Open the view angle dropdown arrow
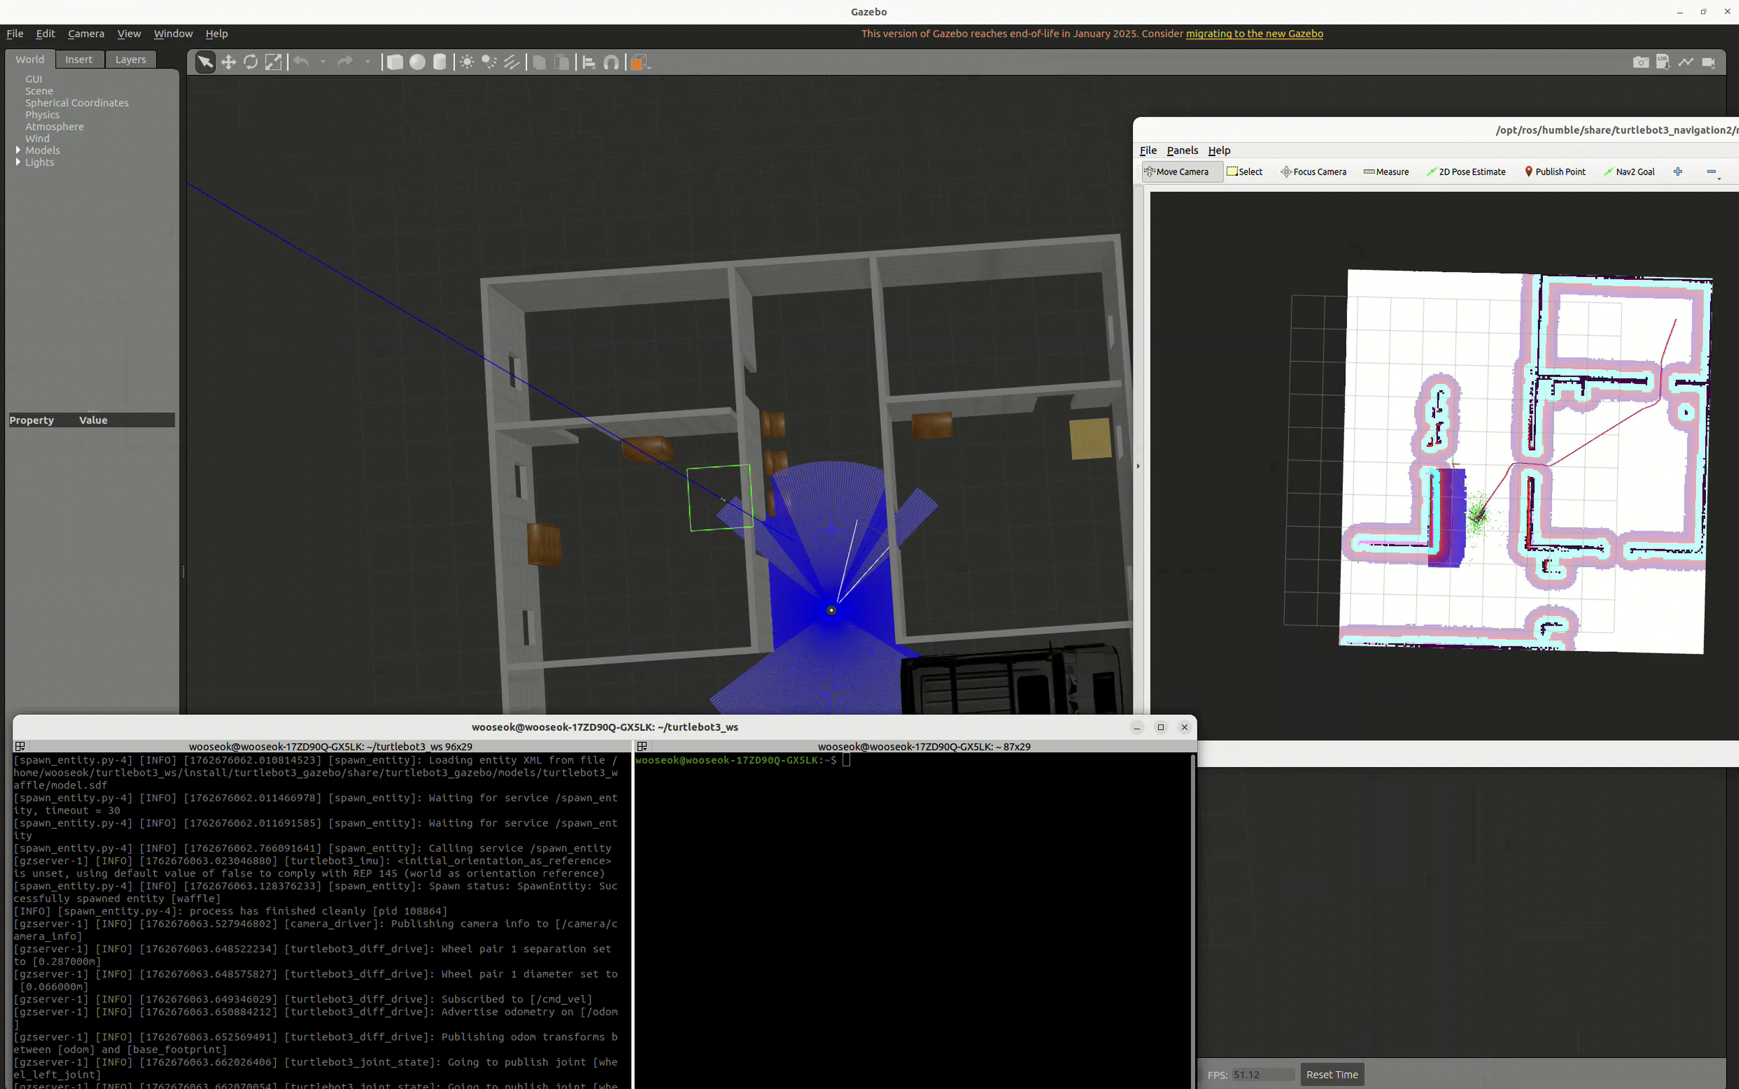The width and height of the screenshot is (1739, 1089). pos(649,66)
